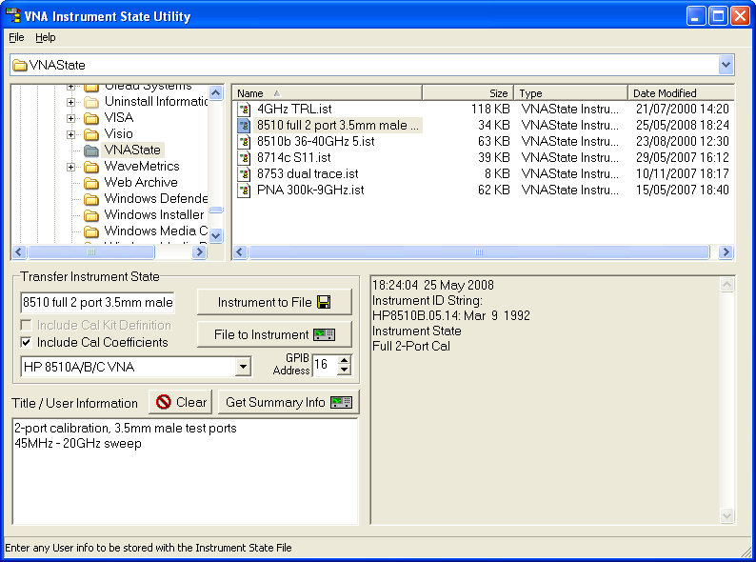This screenshot has height=562, width=756.
Task: Toggle Include Cal Coefficients checkbox
Action: tap(27, 343)
